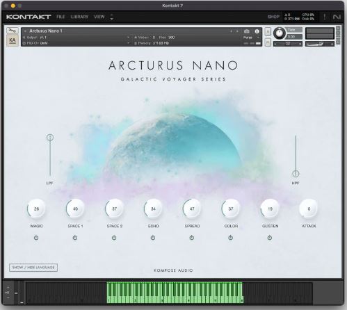Click the MAGIC knob showing 26
The image size is (347, 310).
tap(36, 209)
